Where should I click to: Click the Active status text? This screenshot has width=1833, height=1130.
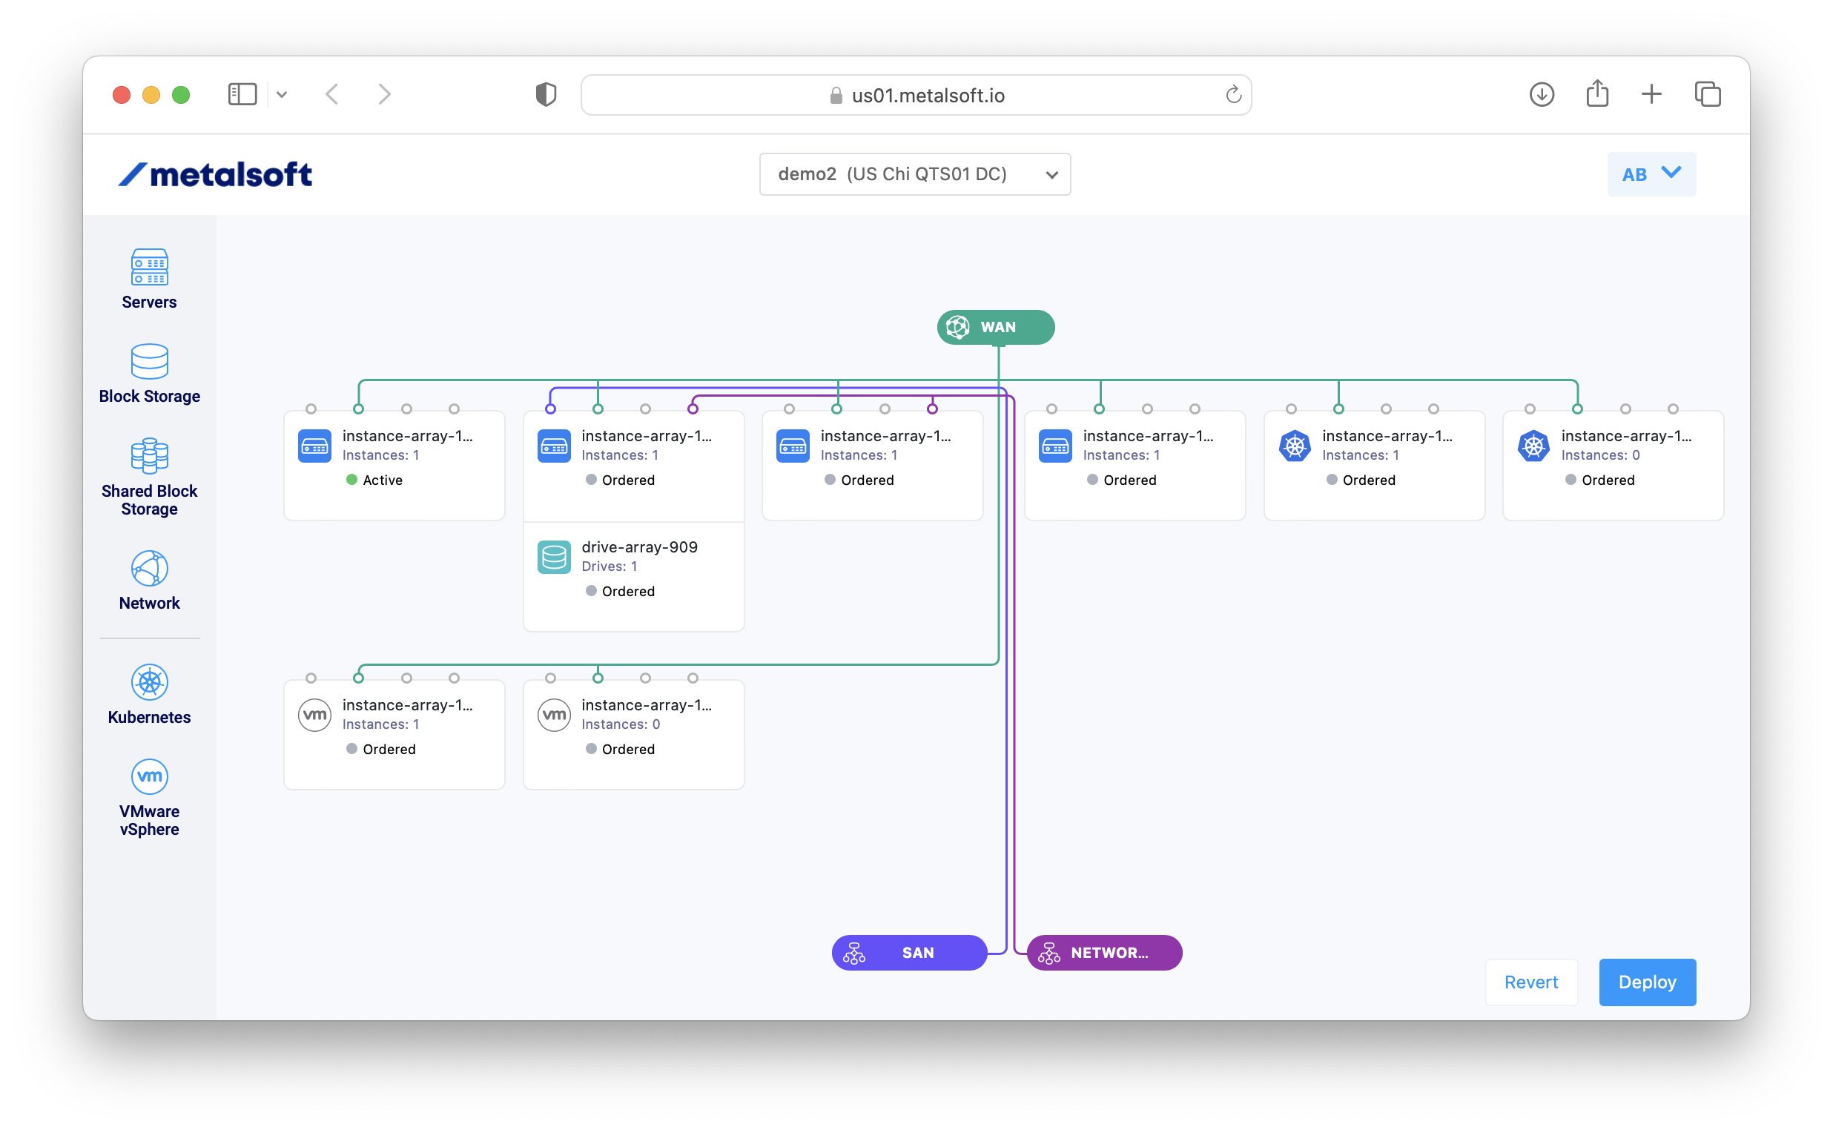(x=383, y=480)
